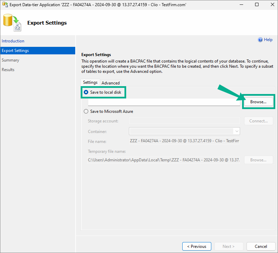Viewport: 278px width, 253px height.
Task: Maximize the export wizard window
Action: pos(257,4)
